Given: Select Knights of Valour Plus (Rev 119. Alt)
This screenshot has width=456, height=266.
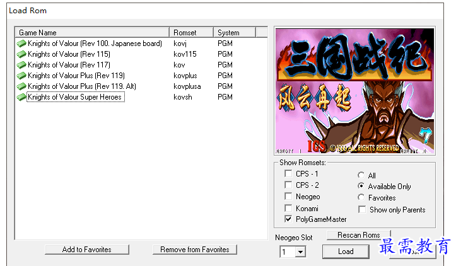Looking at the screenshot, I should (82, 86).
